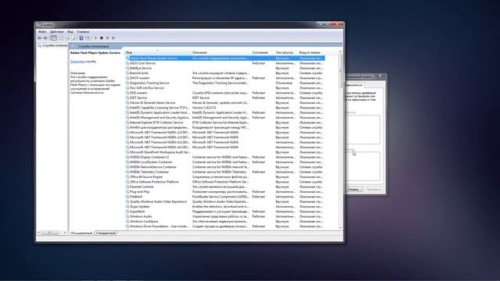
Task: Toggle the console tree toolbar icon
Action: point(54,38)
